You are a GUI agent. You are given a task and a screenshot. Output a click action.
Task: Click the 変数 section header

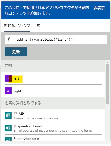(x=53, y=66)
